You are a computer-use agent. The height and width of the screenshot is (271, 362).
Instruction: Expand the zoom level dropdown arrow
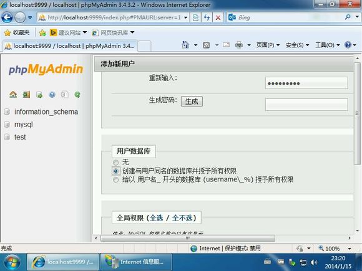[x=350, y=249]
